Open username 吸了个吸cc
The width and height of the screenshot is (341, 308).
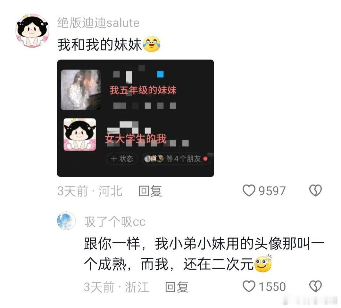point(115,222)
